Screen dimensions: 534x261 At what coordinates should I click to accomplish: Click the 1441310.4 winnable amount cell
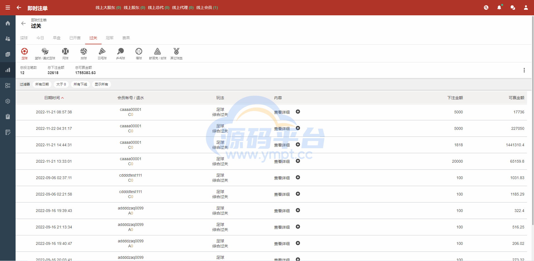(x=515, y=145)
